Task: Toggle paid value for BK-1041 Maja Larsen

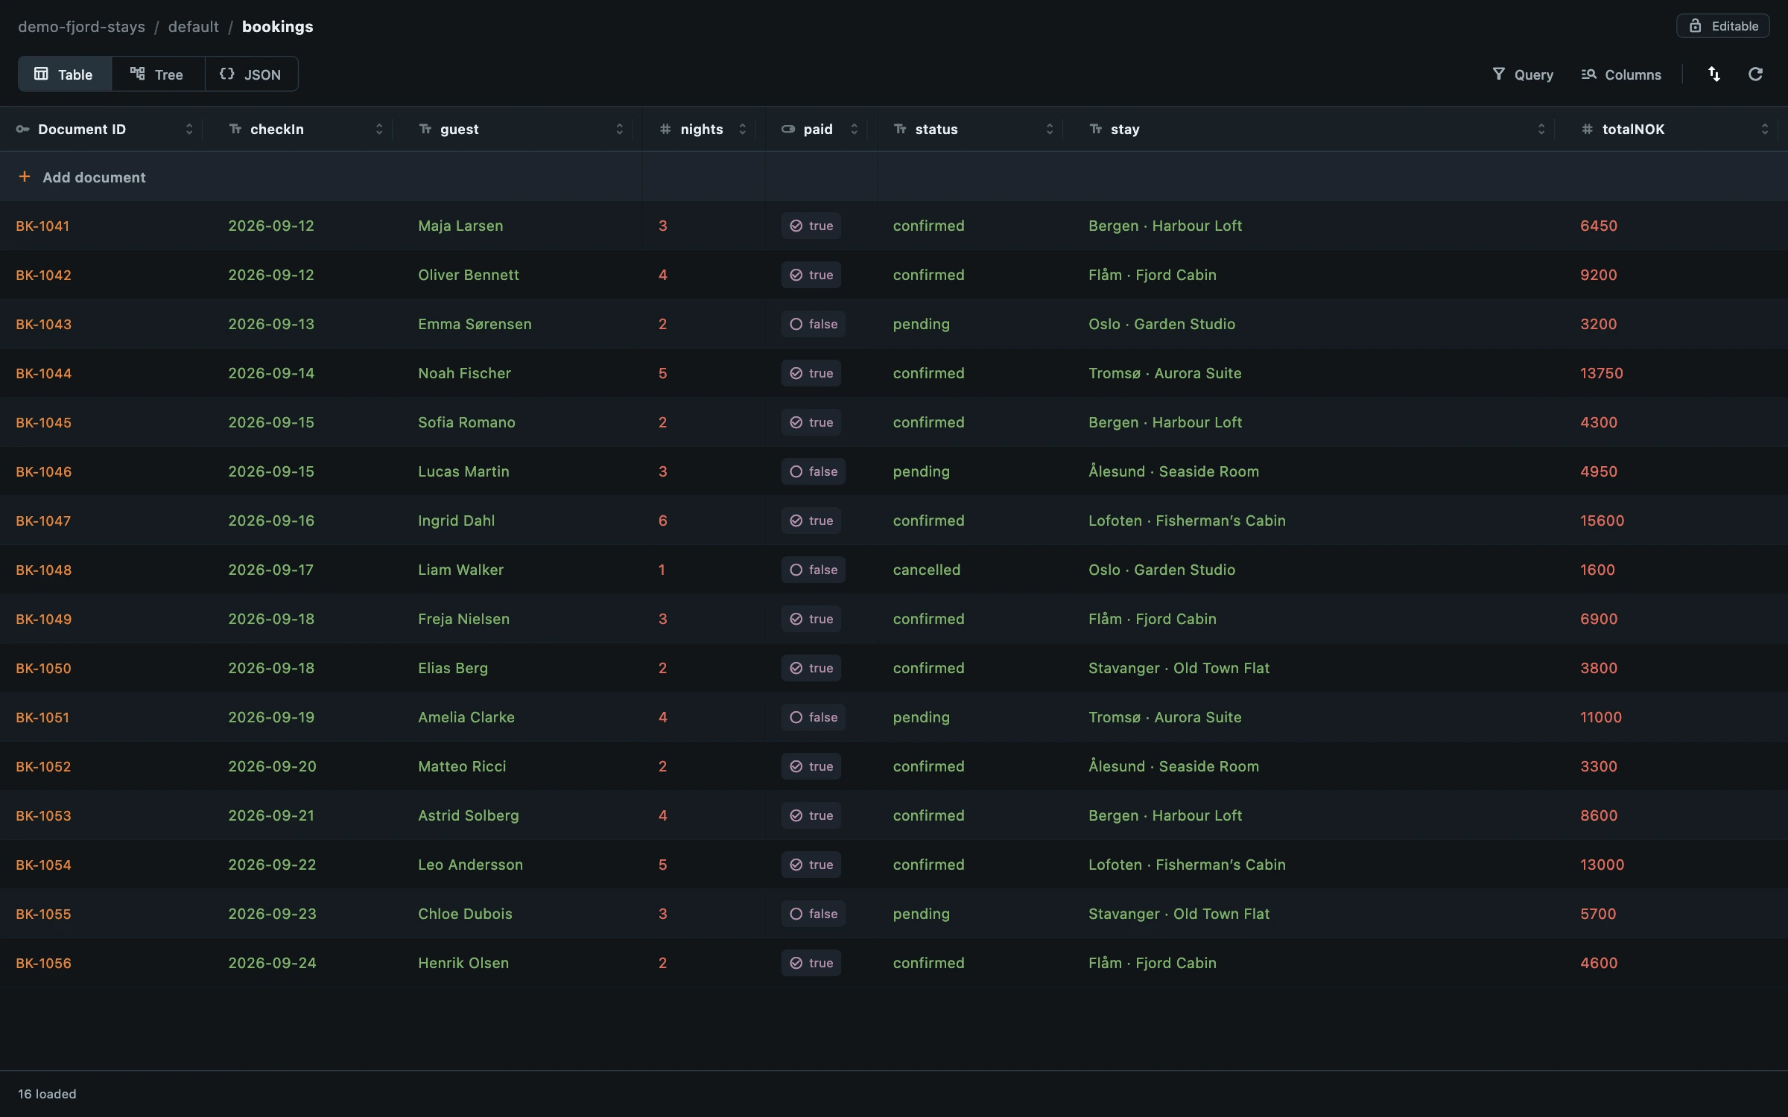Action: 811,226
